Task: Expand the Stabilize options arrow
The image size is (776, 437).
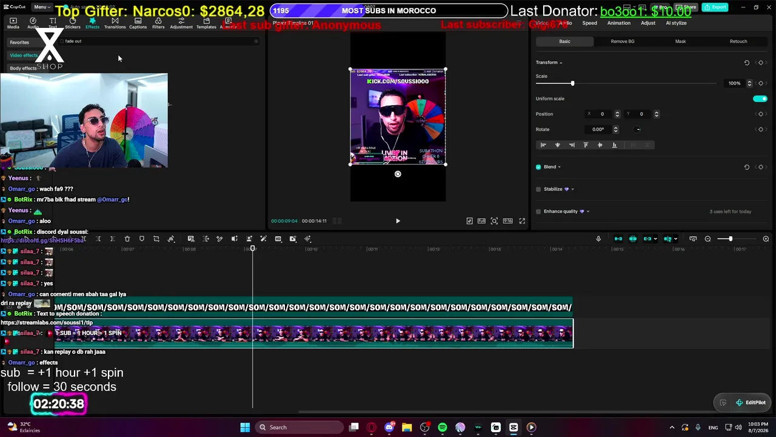Action: coord(572,189)
